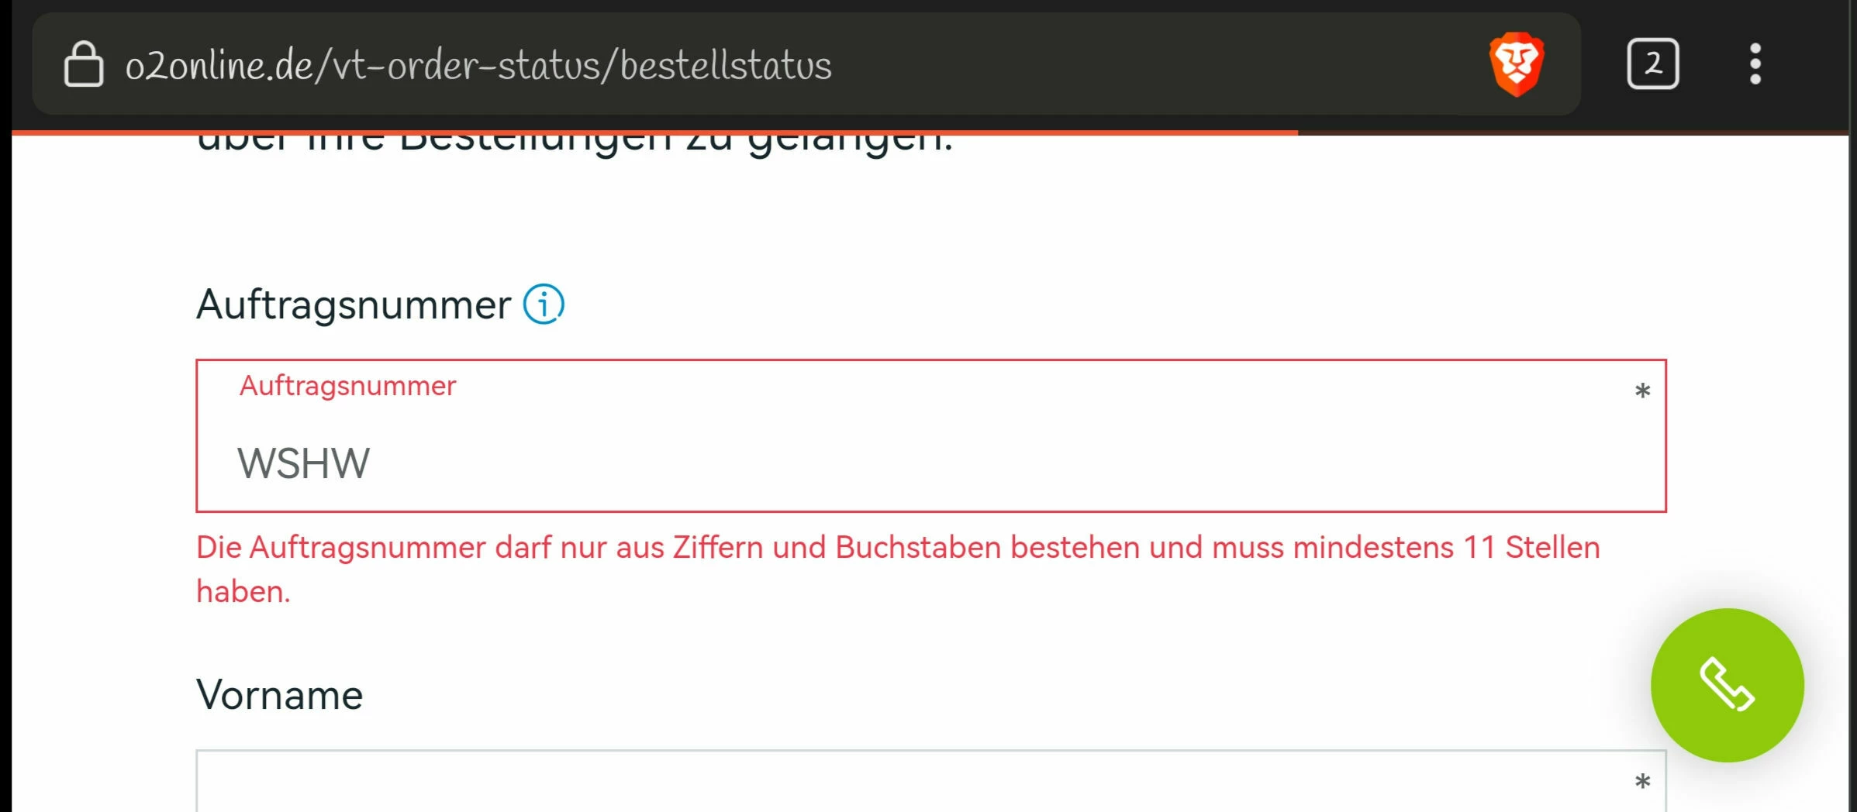Click the asterisk in the Vorname field
The height and width of the screenshot is (812, 1857).
(x=1642, y=782)
